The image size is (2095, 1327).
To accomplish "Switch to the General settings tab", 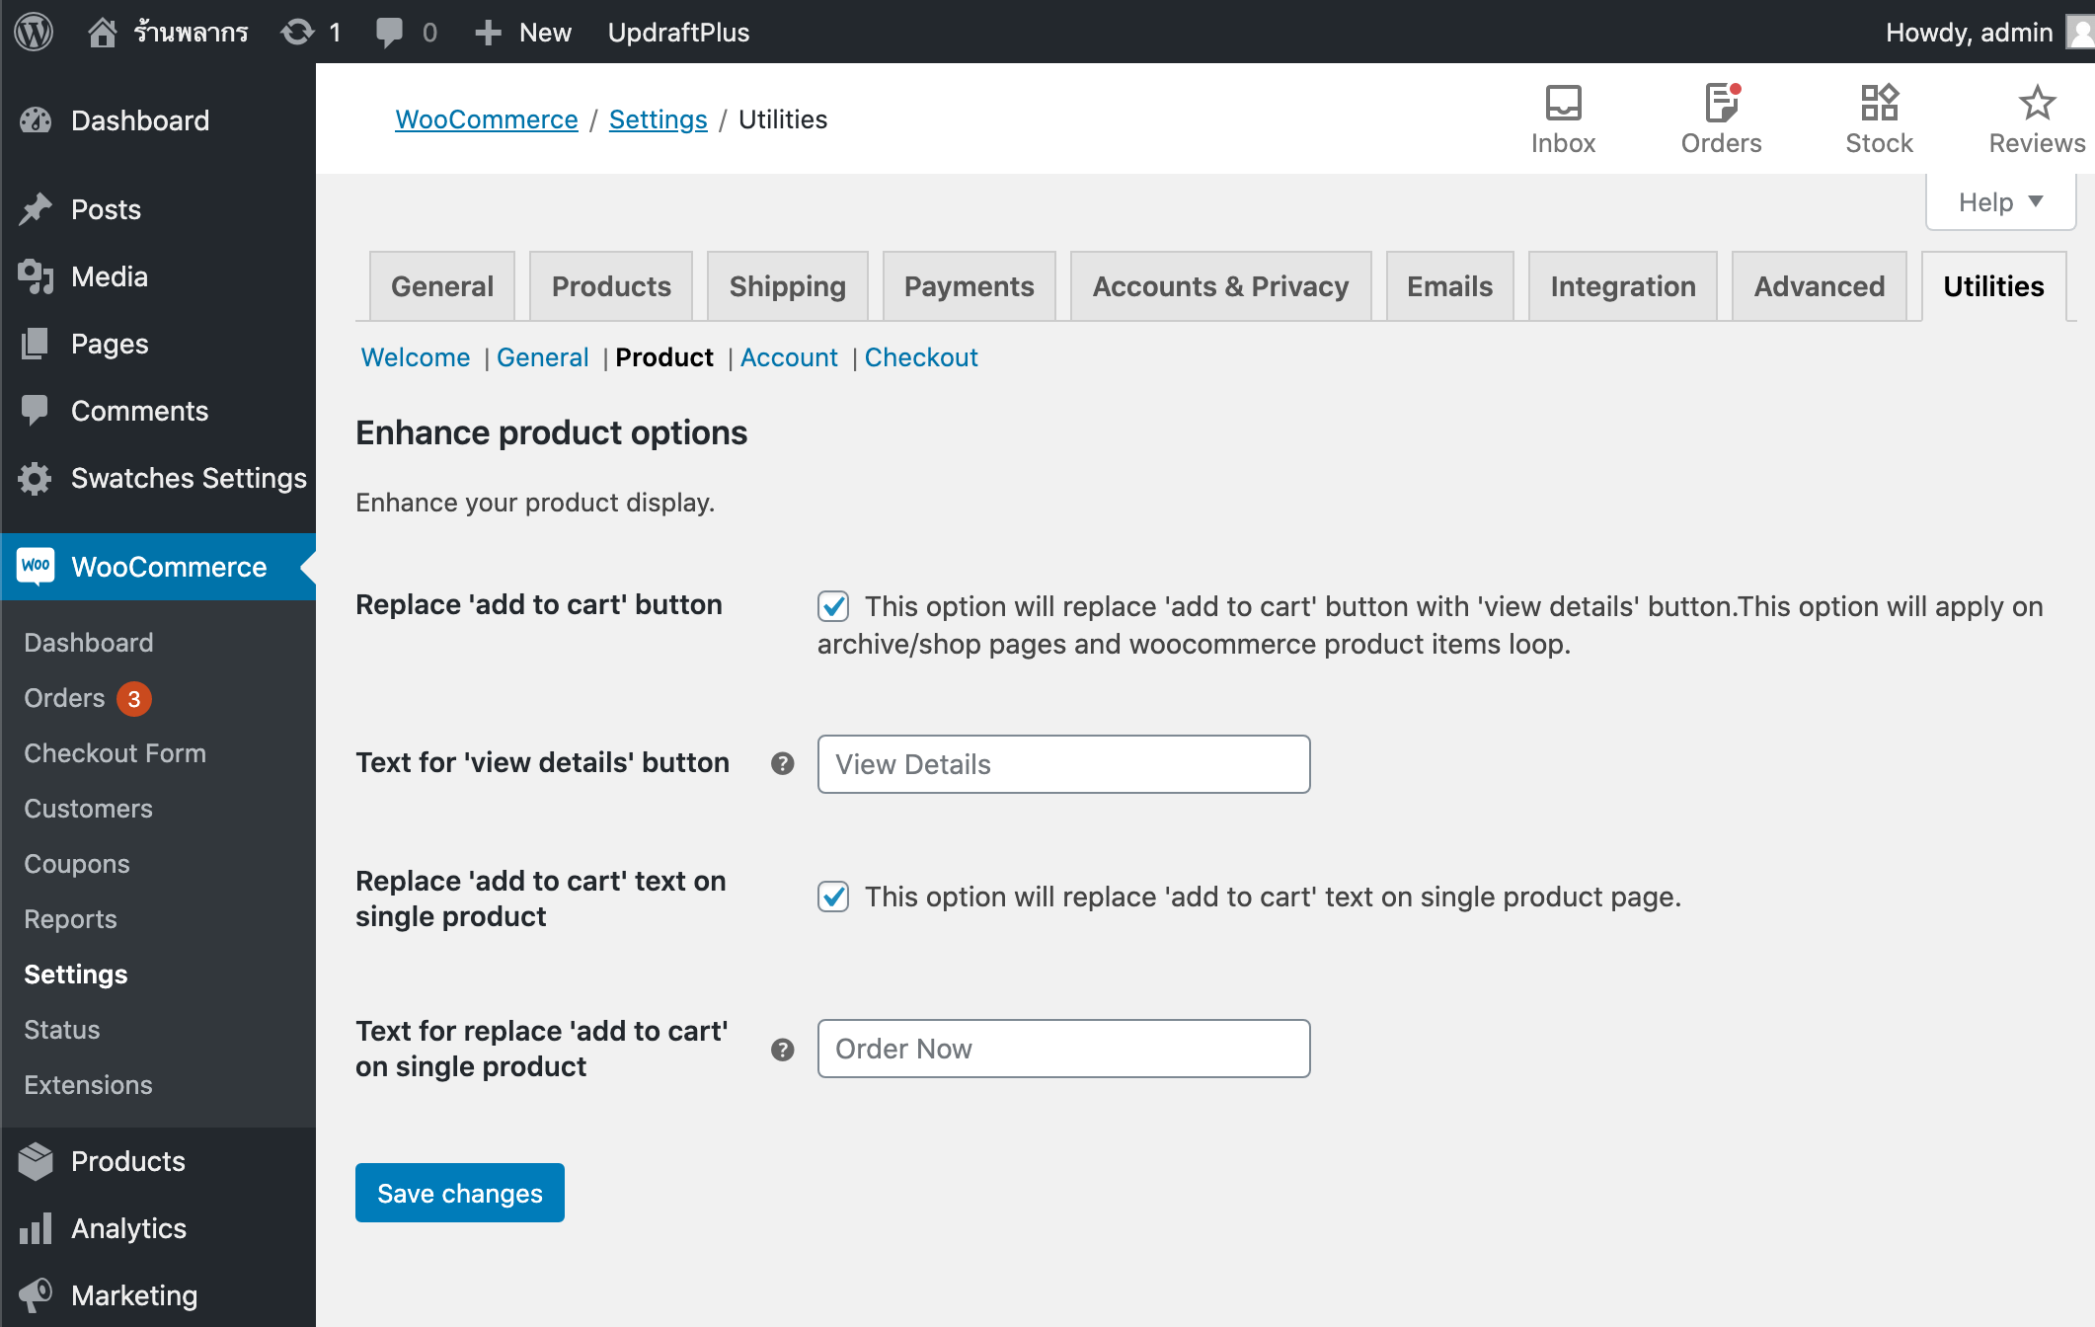I will point(442,286).
